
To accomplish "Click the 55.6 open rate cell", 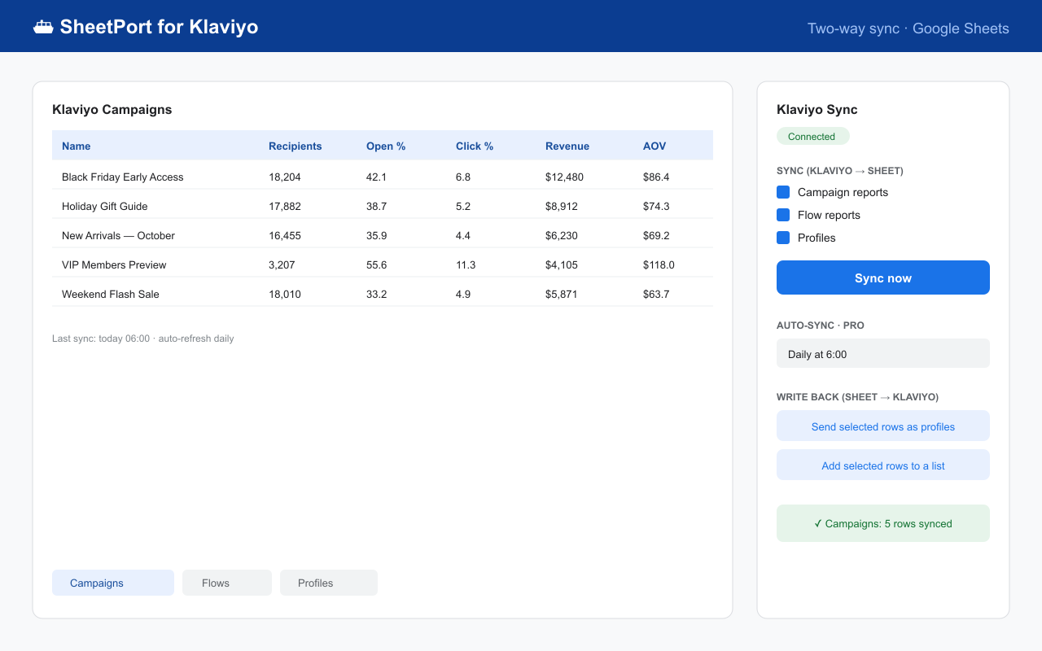I will 376,264.
